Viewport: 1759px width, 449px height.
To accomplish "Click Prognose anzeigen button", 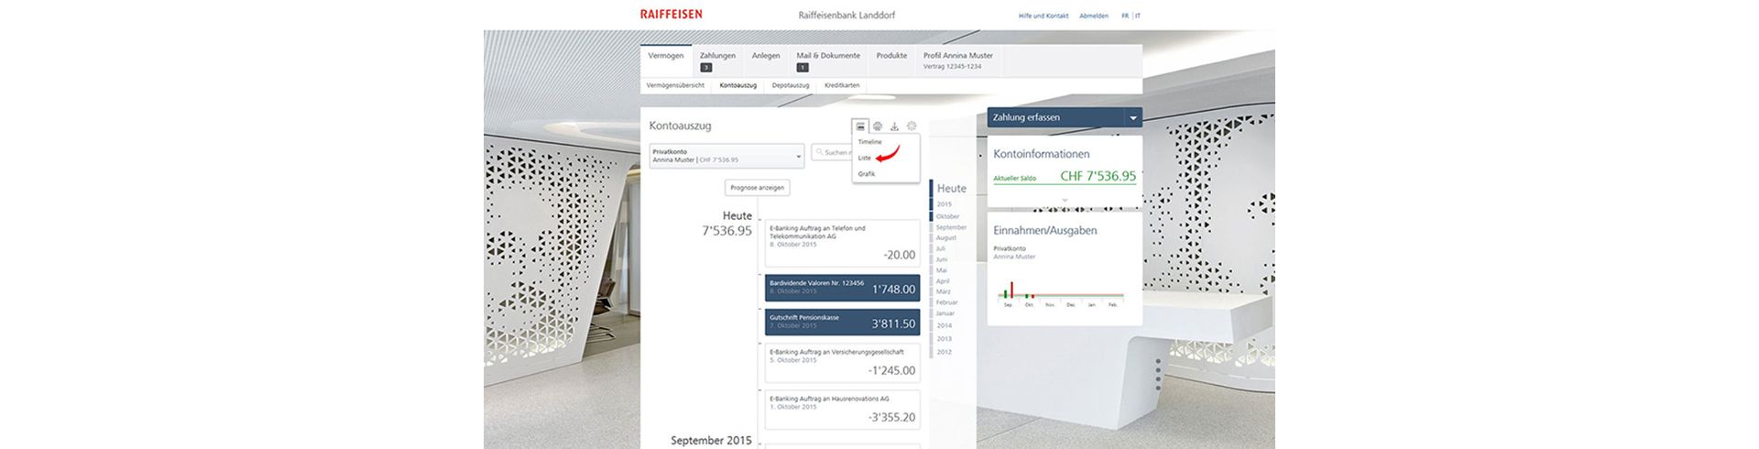I will point(758,187).
